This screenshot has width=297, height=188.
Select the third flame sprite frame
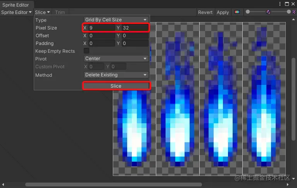[x=221, y=99]
